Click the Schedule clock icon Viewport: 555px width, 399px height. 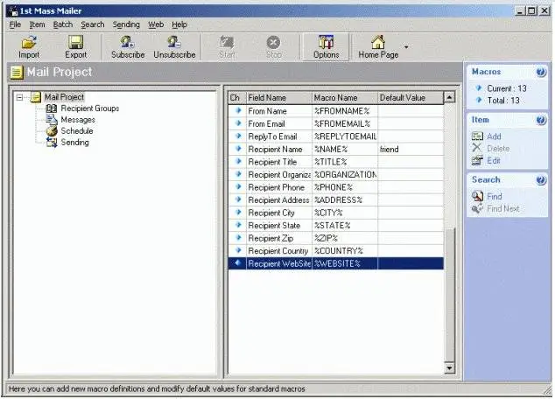coord(52,131)
